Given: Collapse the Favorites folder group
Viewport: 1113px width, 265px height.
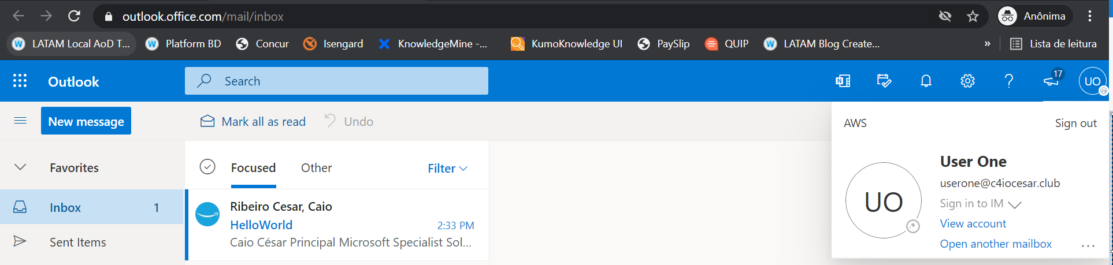Looking at the screenshot, I should click(20, 167).
